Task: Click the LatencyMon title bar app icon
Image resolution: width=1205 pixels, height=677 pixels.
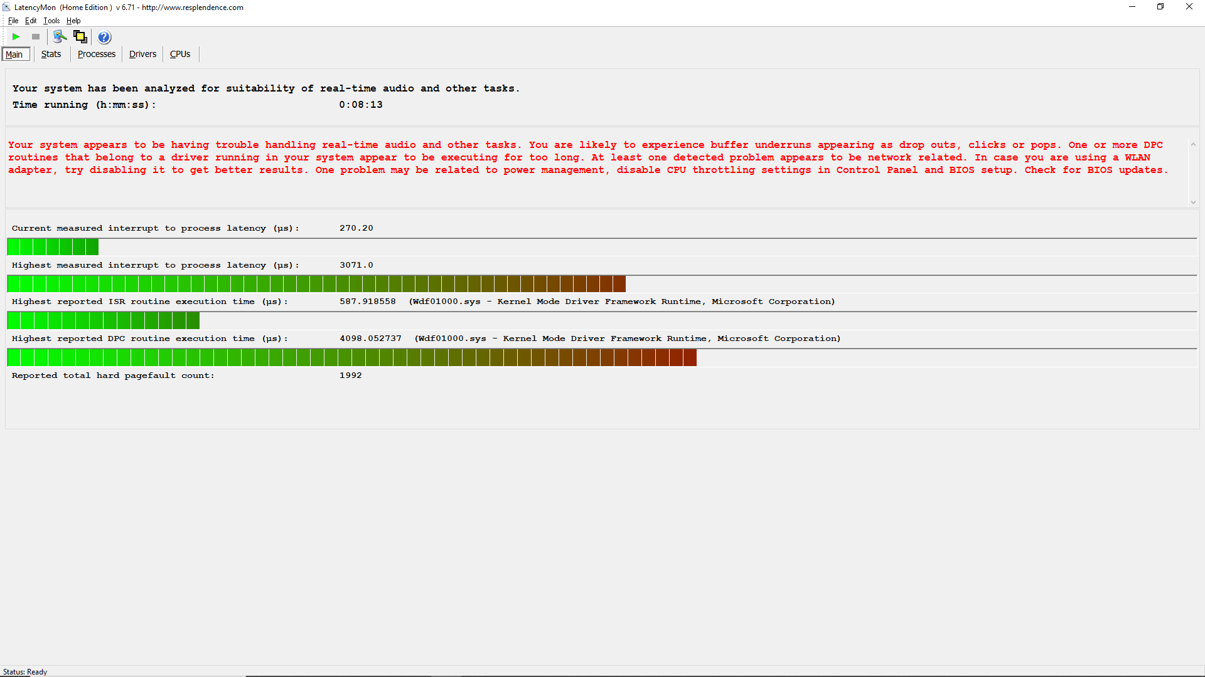Action: coord(6,7)
